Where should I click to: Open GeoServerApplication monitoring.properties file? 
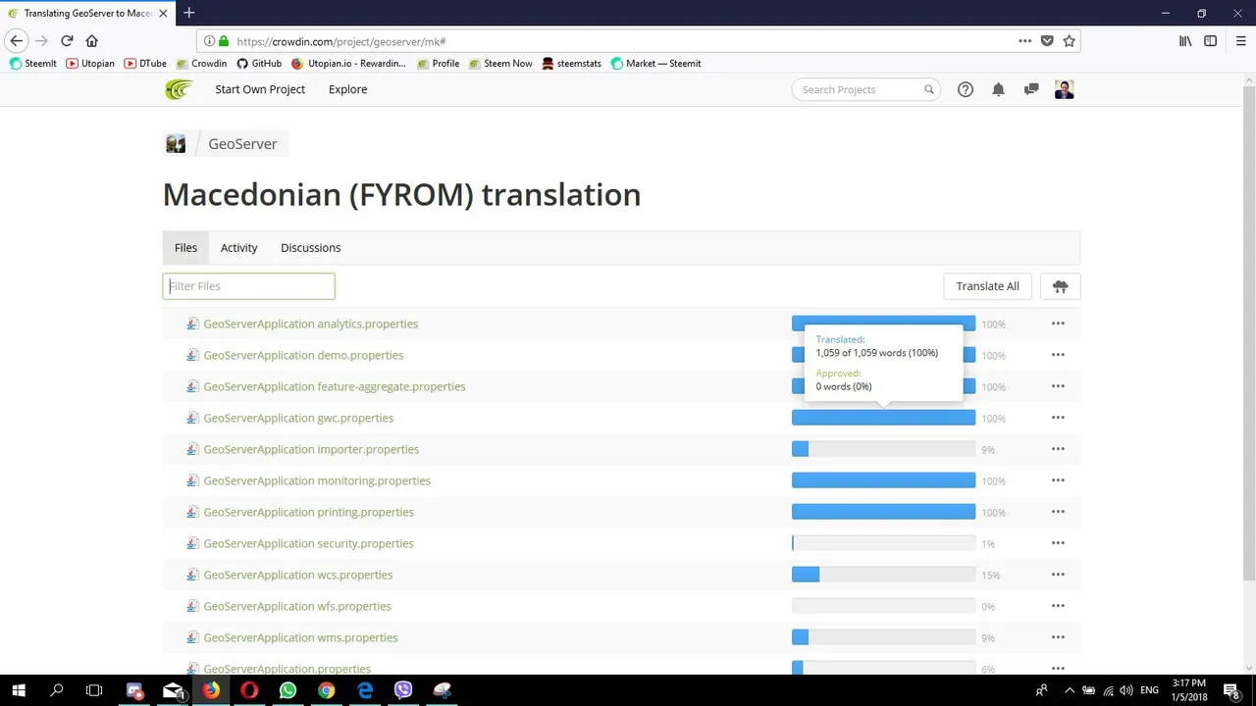click(x=317, y=480)
